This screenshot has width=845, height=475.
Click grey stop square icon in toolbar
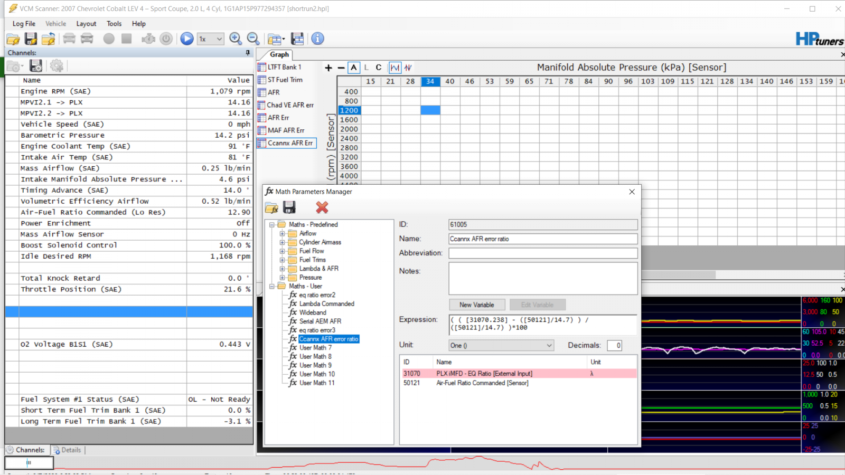126,39
